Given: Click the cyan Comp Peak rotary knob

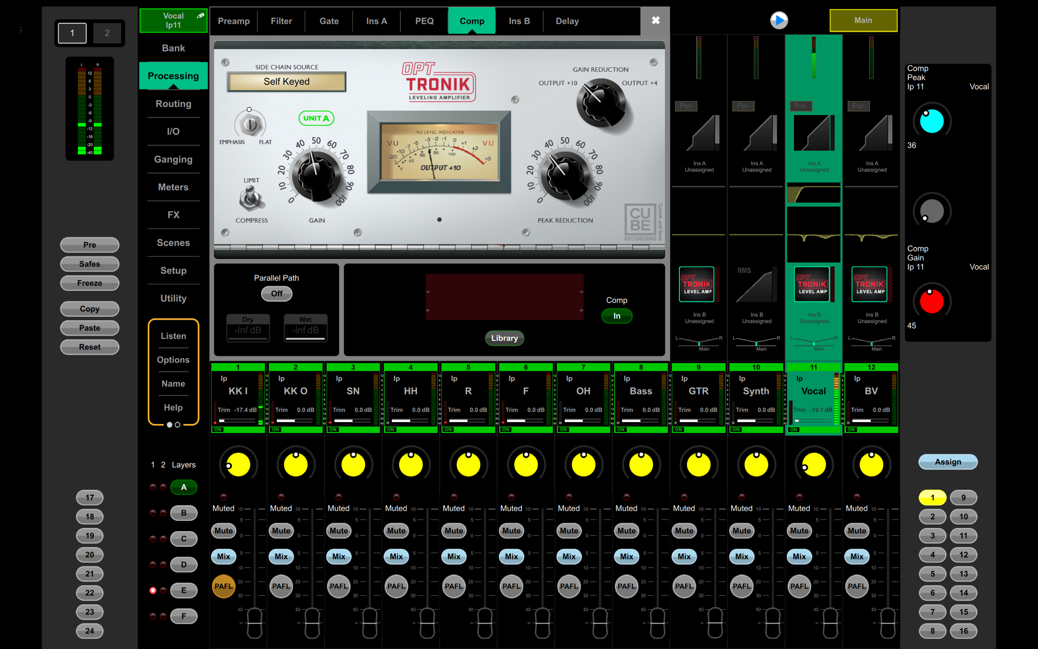Looking at the screenshot, I should click(x=931, y=121).
